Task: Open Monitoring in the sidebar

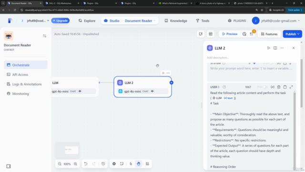Action: pyautogui.click(x=25, y=94)
